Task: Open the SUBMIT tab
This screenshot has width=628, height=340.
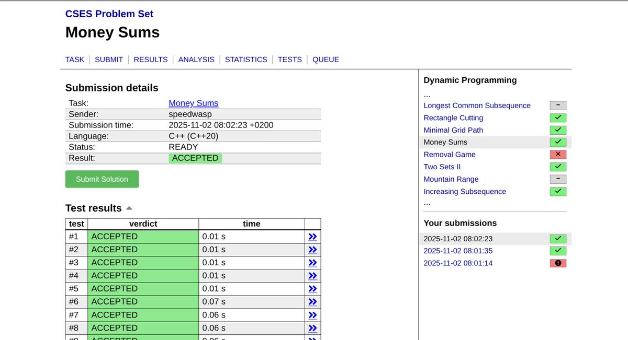Action: point(109,60)
